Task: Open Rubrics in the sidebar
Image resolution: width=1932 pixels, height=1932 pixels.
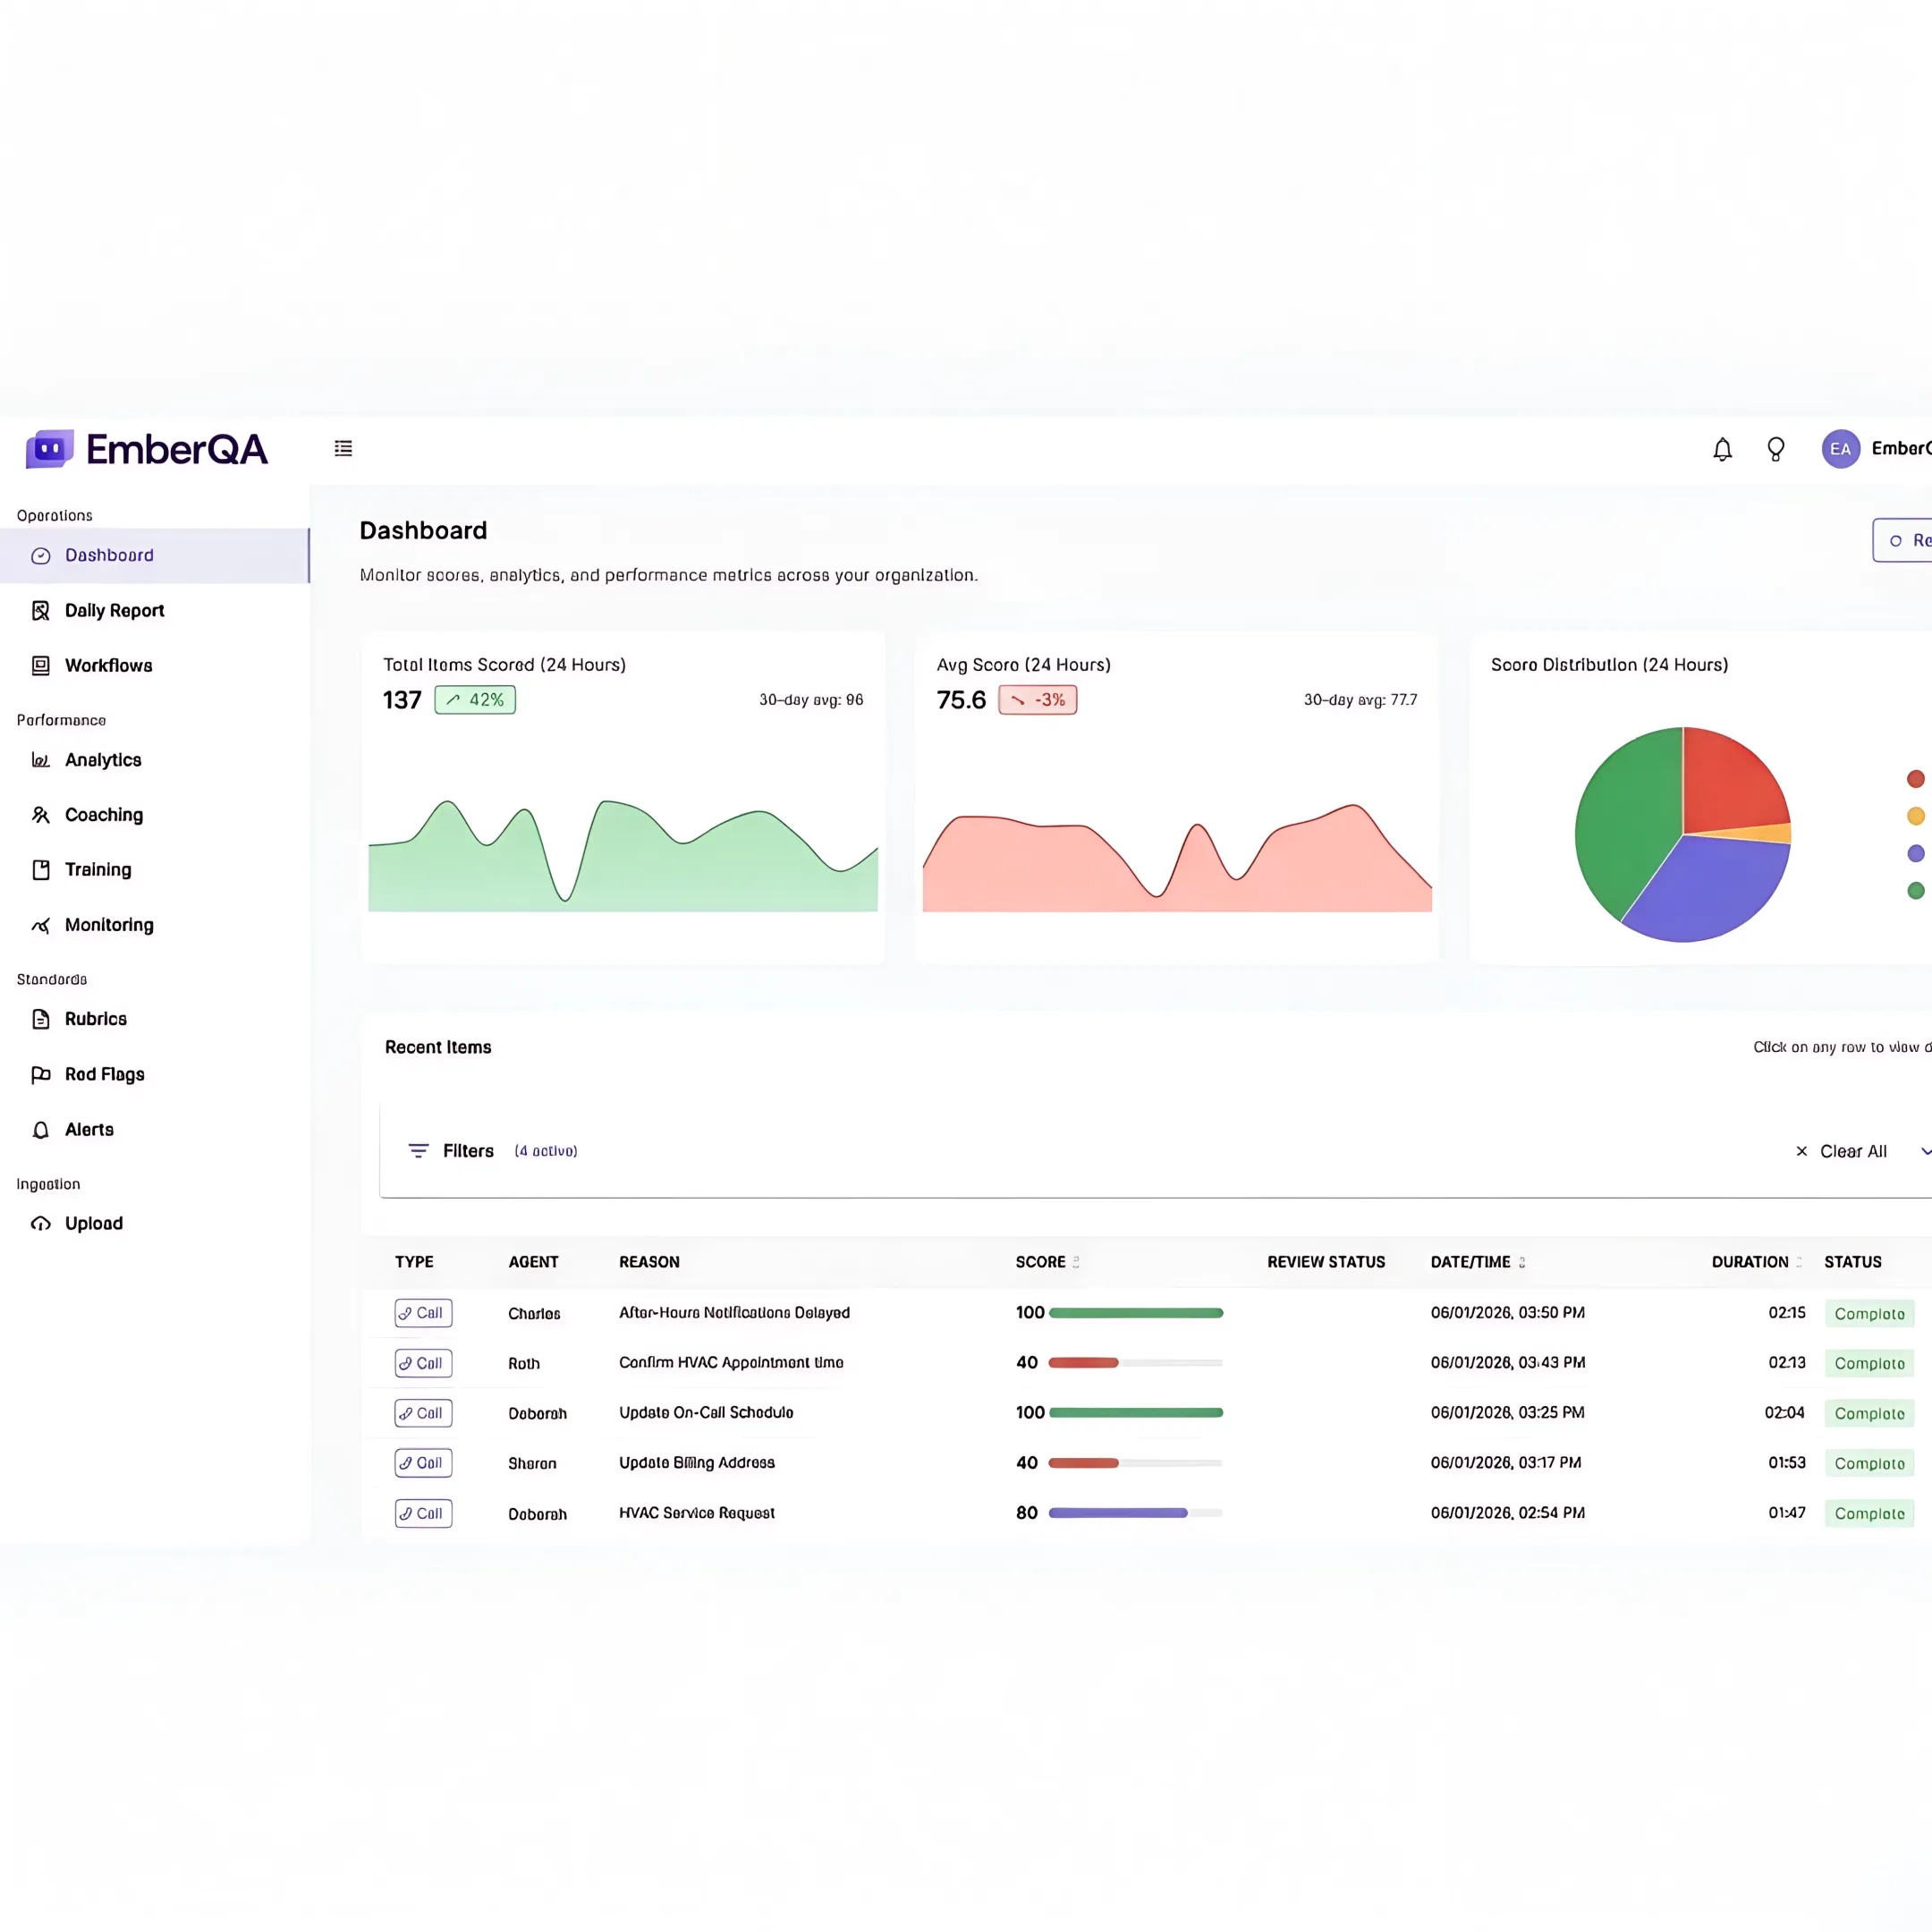Action: [155, 1019]
